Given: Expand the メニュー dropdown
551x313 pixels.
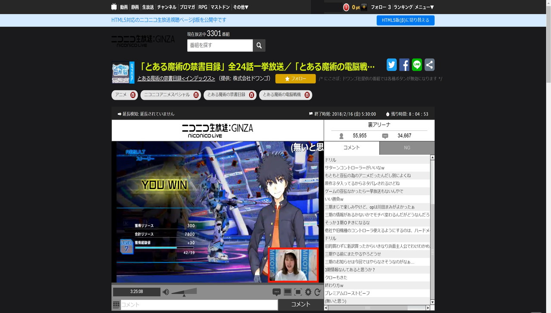Looking at the screenshot, I should tap(424, 7).
